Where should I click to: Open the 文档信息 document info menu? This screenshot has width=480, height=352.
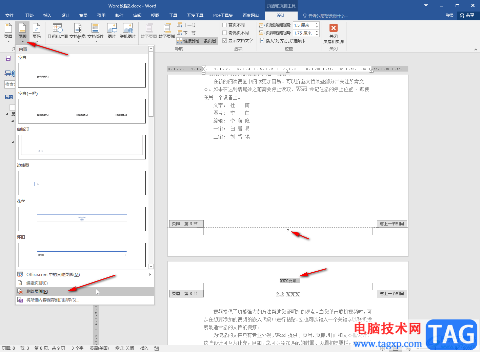(78, 33)
